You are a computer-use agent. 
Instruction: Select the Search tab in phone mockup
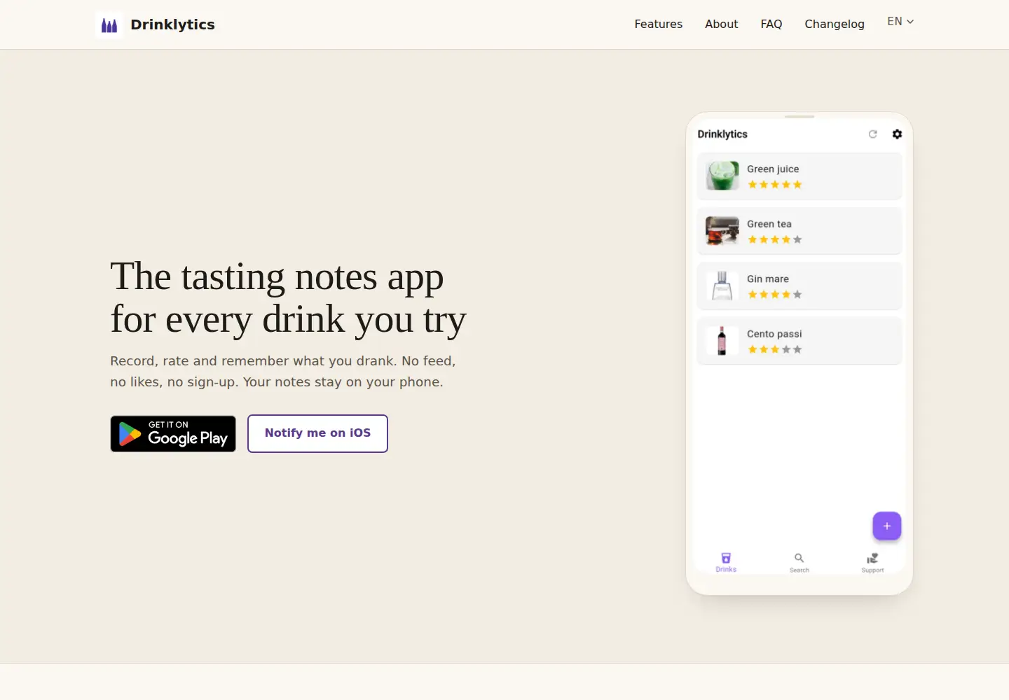point(799,562)
